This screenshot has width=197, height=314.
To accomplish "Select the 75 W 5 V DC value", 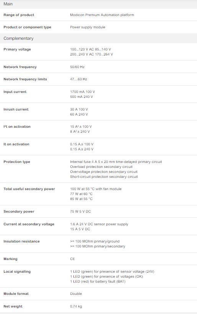I will 80,212.
